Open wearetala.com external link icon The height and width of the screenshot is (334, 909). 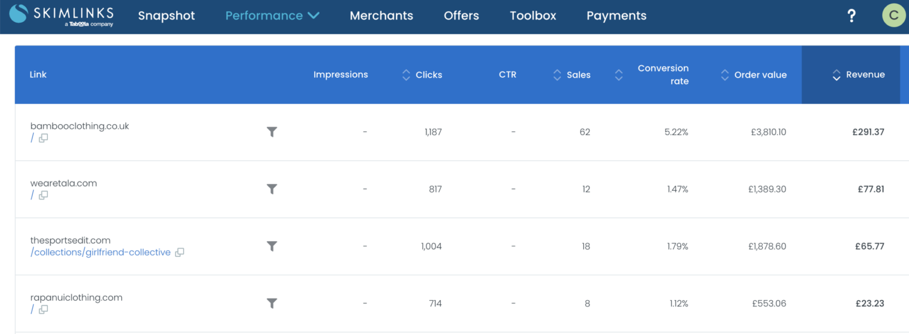coord(43,195)
